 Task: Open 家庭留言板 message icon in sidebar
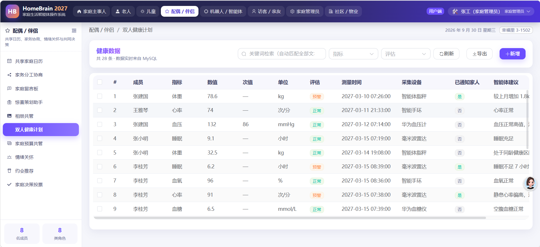9,89
